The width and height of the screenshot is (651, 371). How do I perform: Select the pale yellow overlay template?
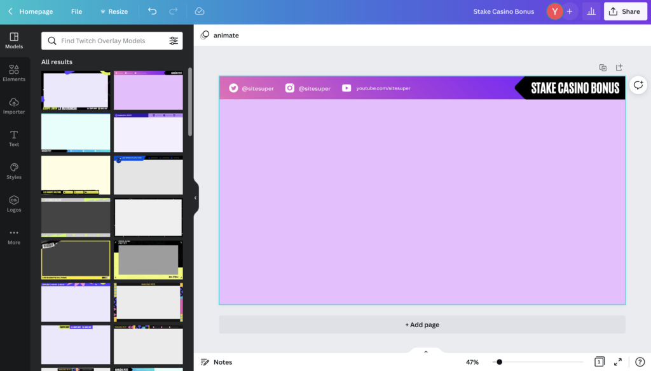[x=76, y=175]
